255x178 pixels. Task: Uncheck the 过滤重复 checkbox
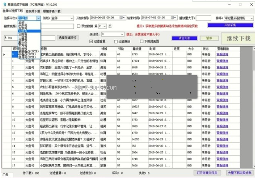91,41
